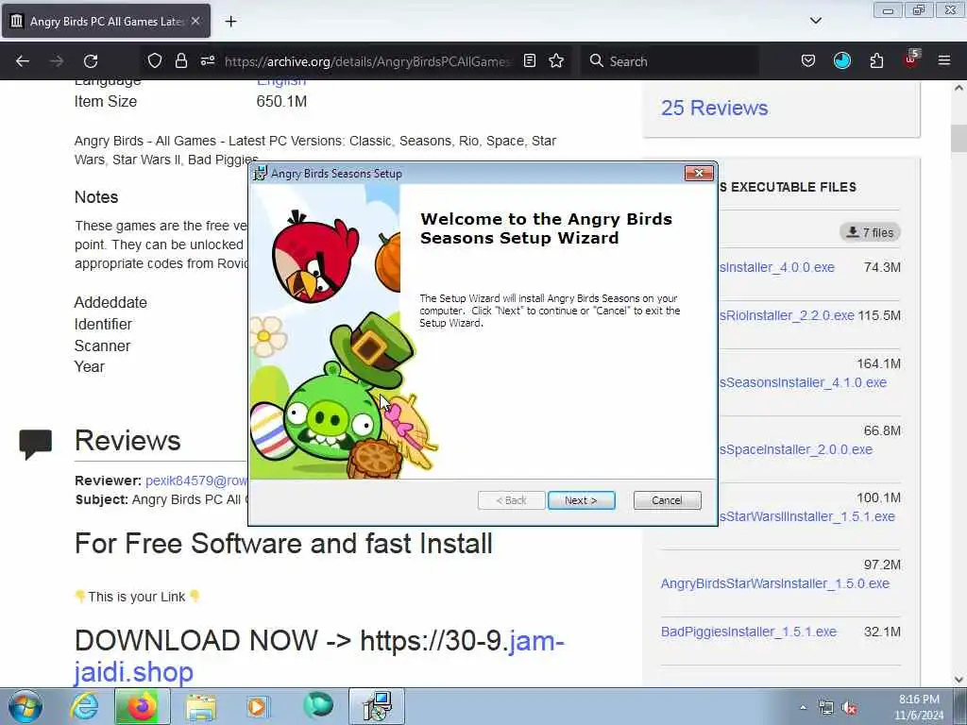The width and height of the screenshot is (967, 725).
Task: Download AngryBirdsStarWarsInstaller_1.5.0.exe
Action: pyautogui.click(x=775, y=583)
